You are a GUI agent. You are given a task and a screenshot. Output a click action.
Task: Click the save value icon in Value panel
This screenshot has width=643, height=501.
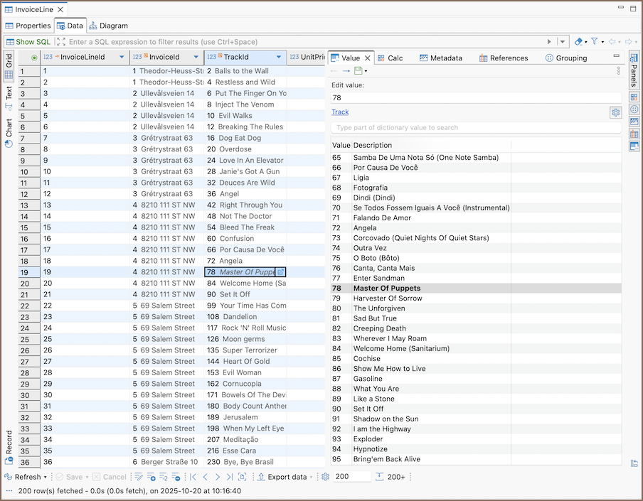(x=358, y=70)
